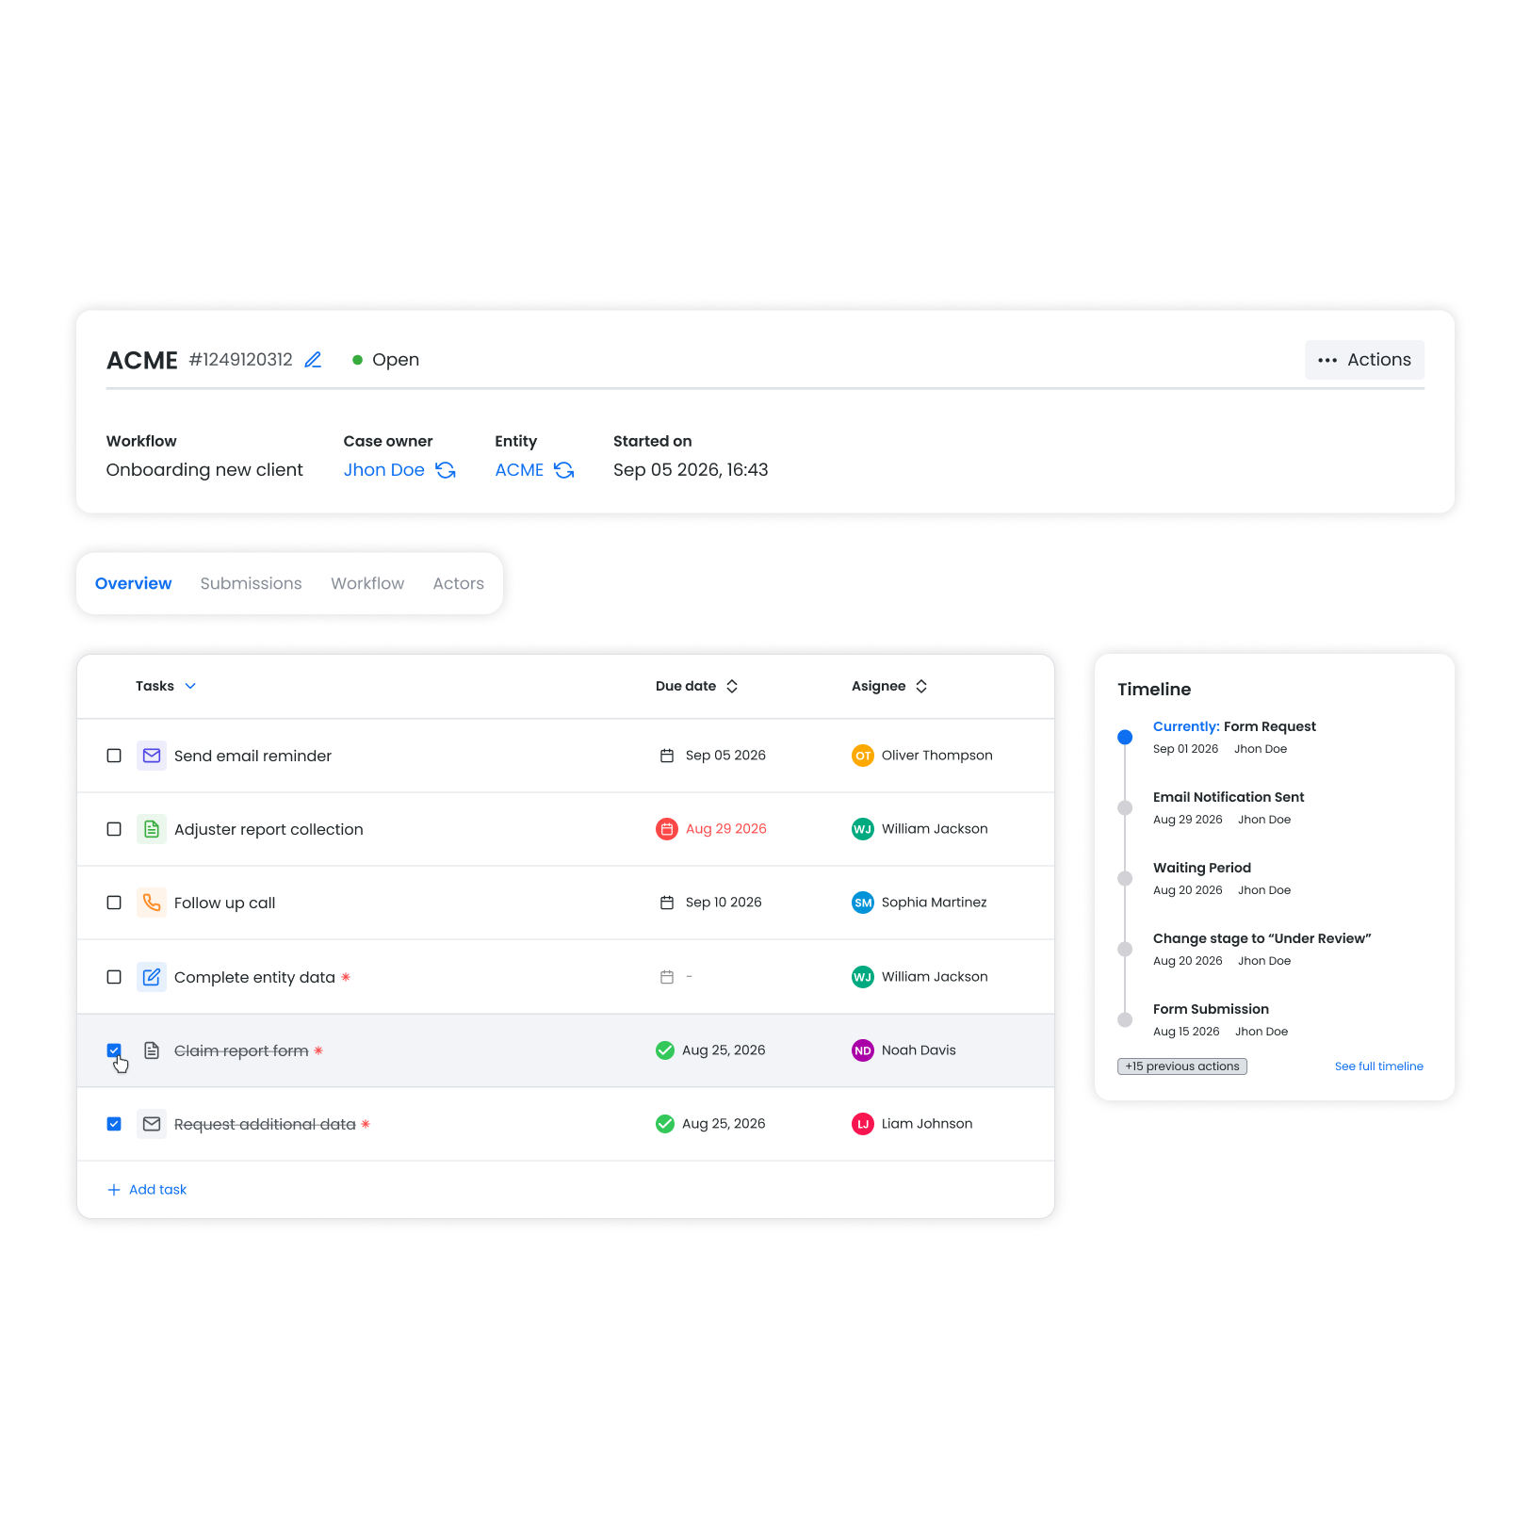Click the refresh icon beside ACME entity
The height and width of the screenshot is (1530, 1530).
tap(564, 470)
